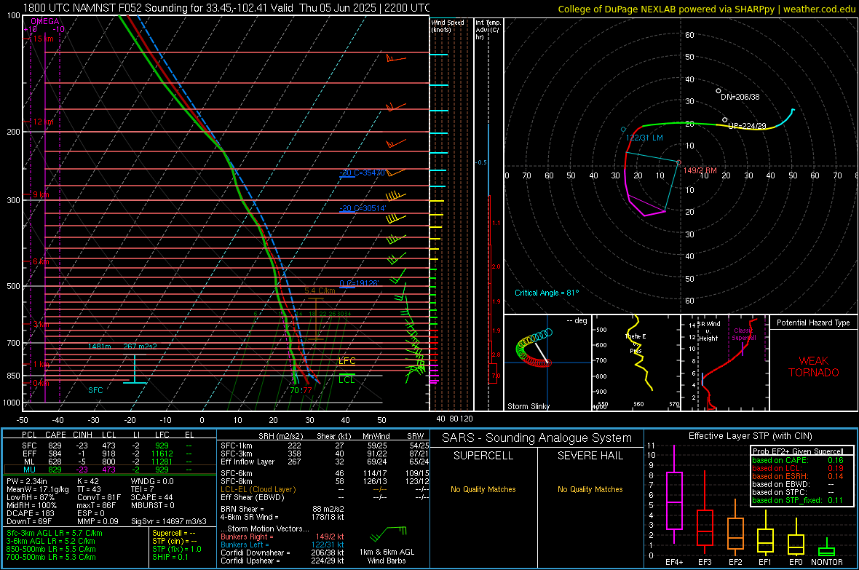
Task: Click the EF1 axis label
Action: click(765, 562)
